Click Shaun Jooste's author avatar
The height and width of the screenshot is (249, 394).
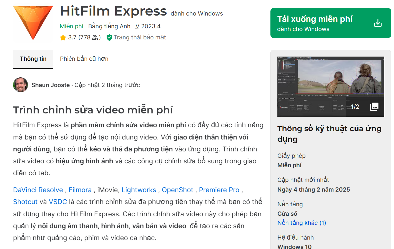click(x=21, y=85)
